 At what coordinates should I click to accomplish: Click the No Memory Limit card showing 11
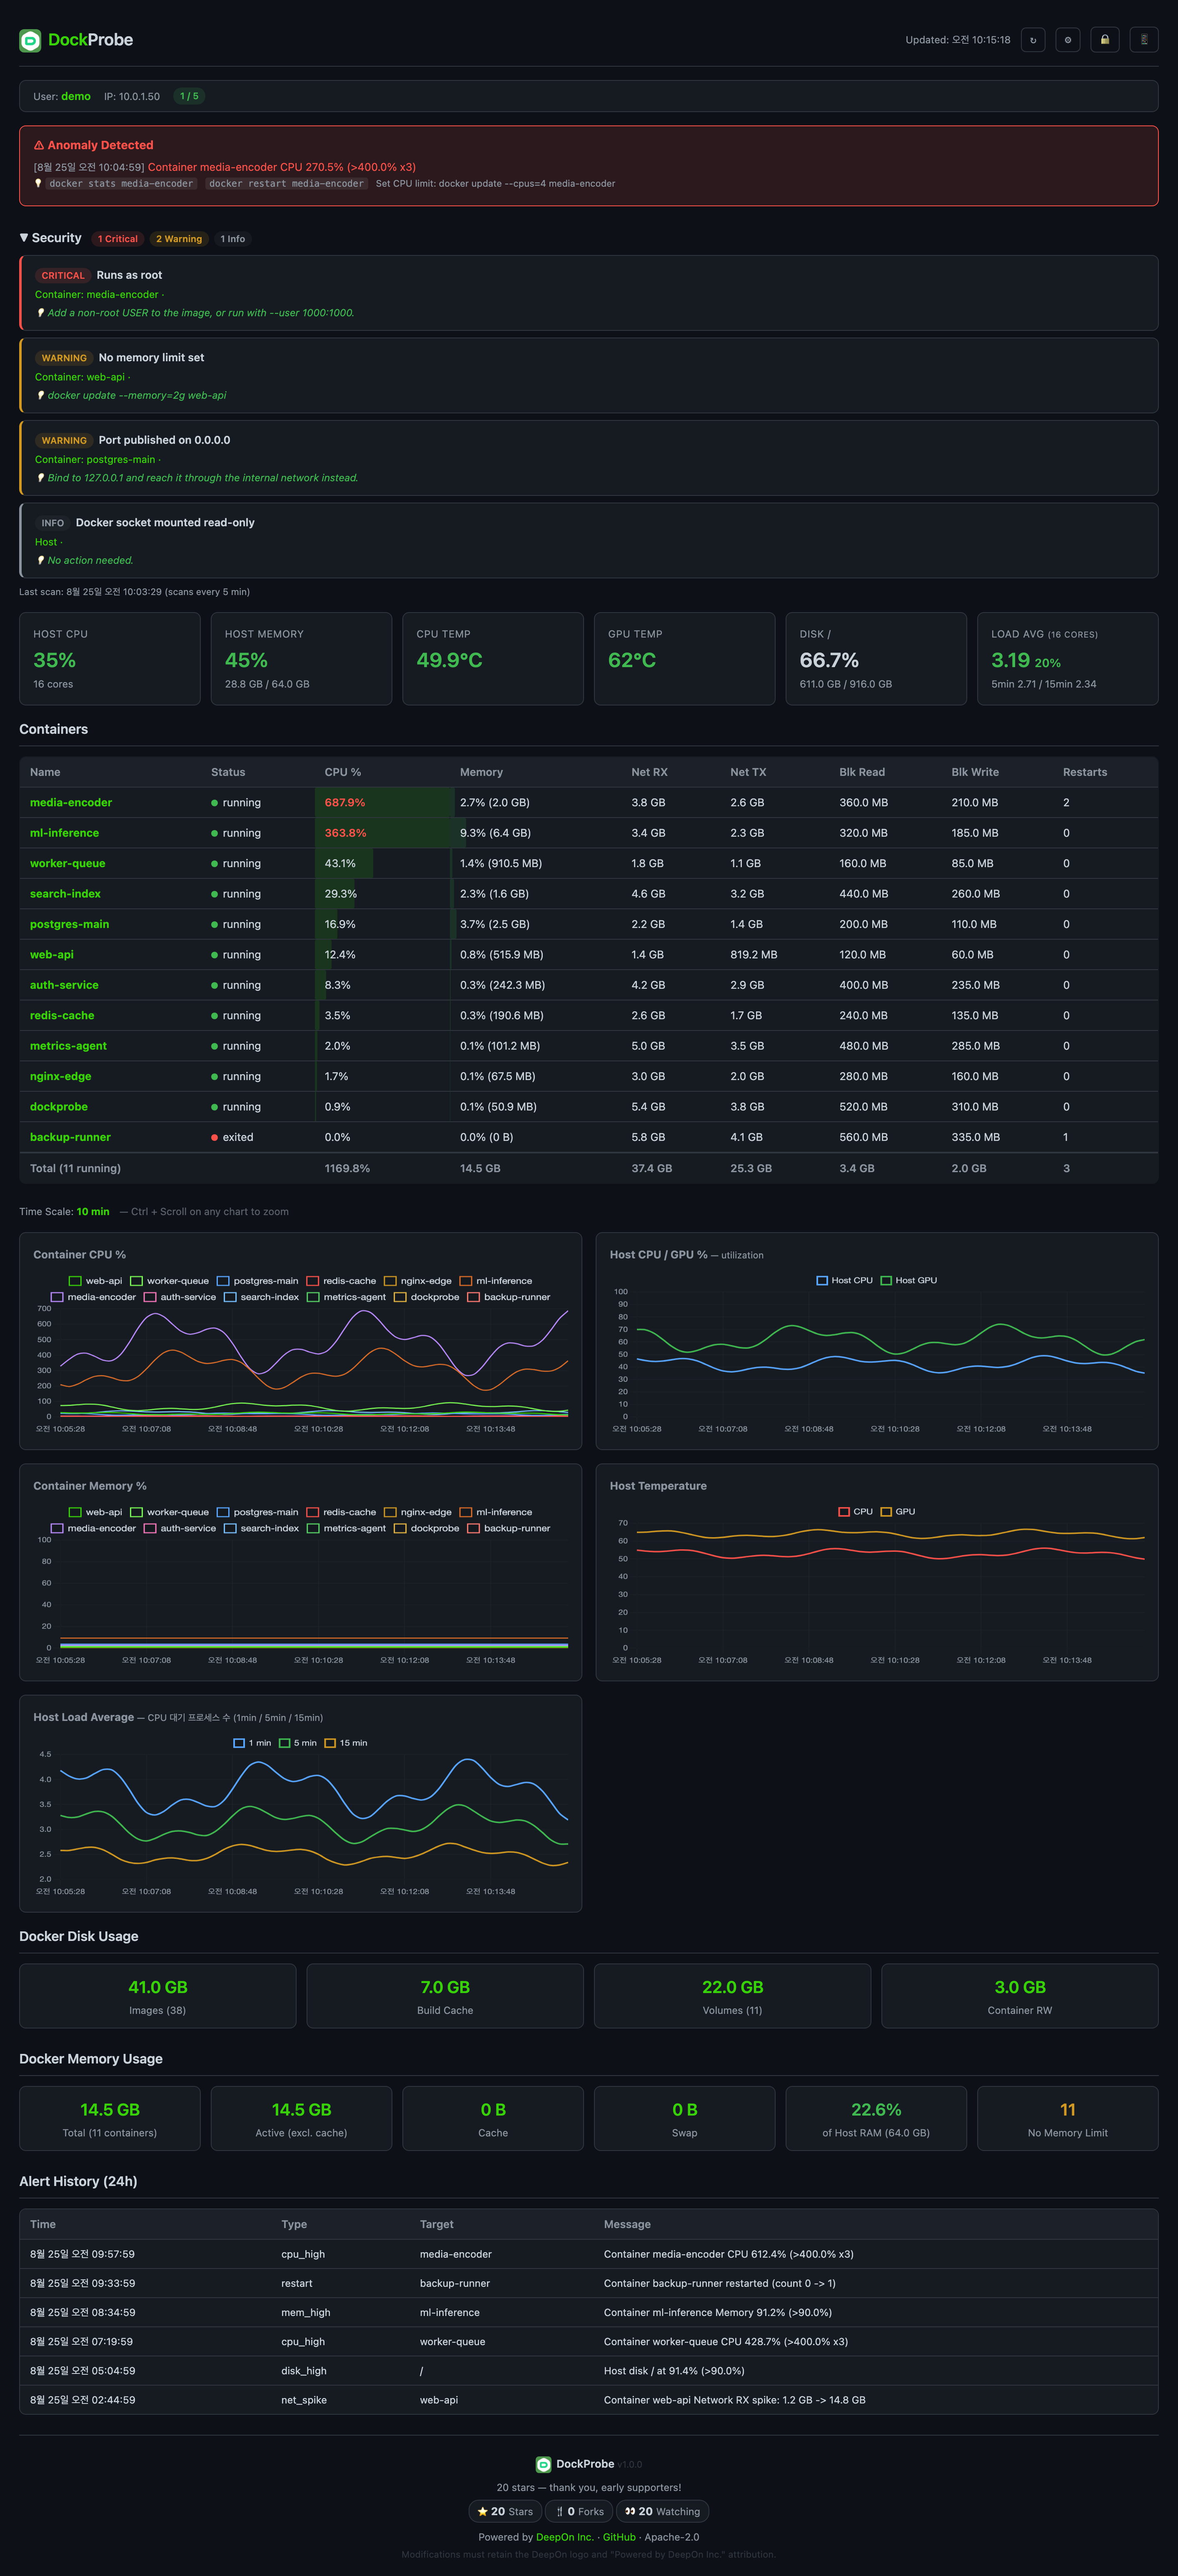click(x=1067, y=2118)
